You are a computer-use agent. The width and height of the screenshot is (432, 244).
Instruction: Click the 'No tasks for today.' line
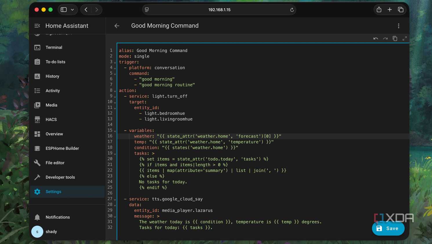(163, 182)
